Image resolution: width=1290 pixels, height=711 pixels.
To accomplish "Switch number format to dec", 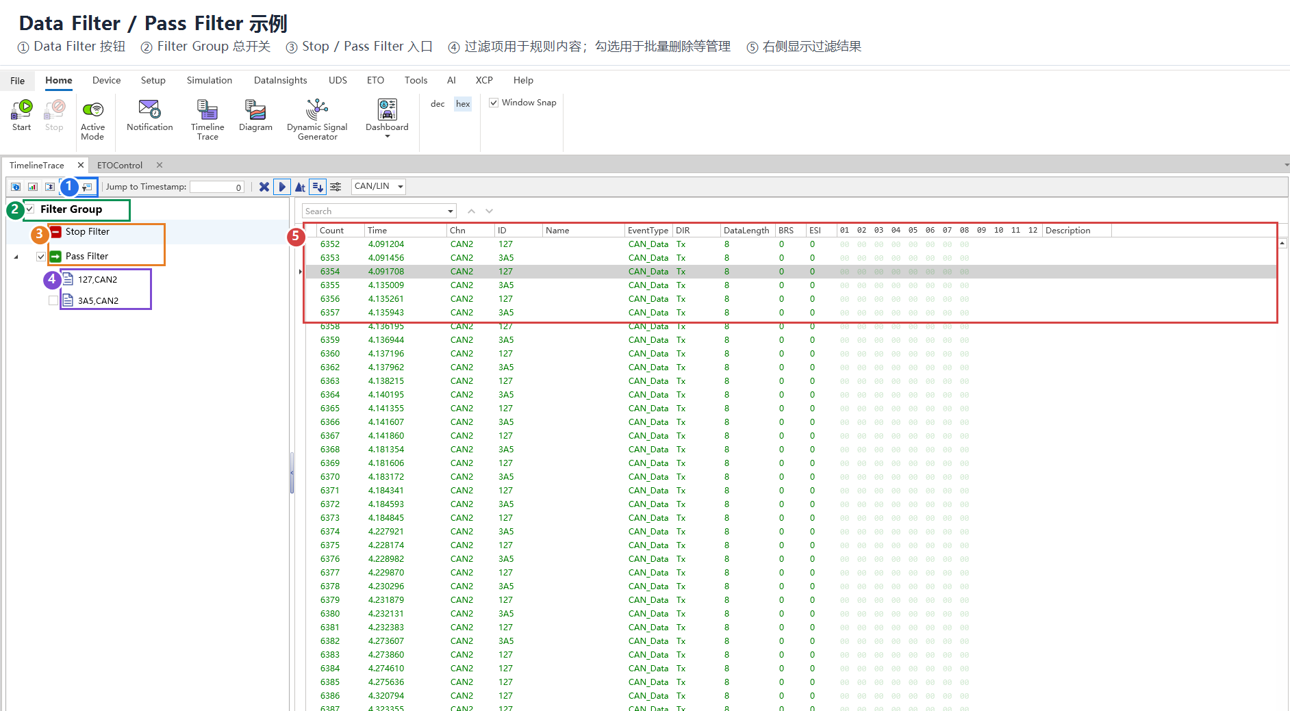I will (x=438, y=104).
